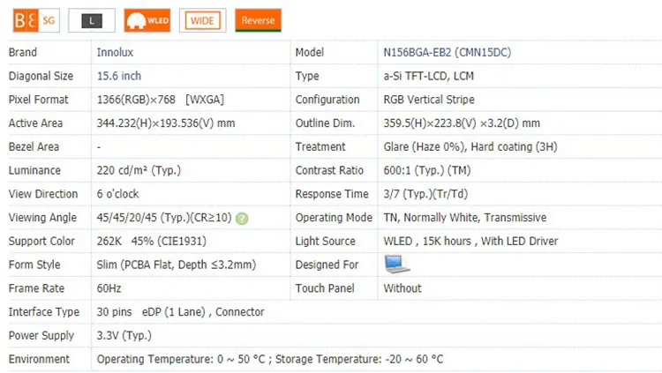
Task: Click the 60Hz frame rate value
Action: (x=109, y=288)
